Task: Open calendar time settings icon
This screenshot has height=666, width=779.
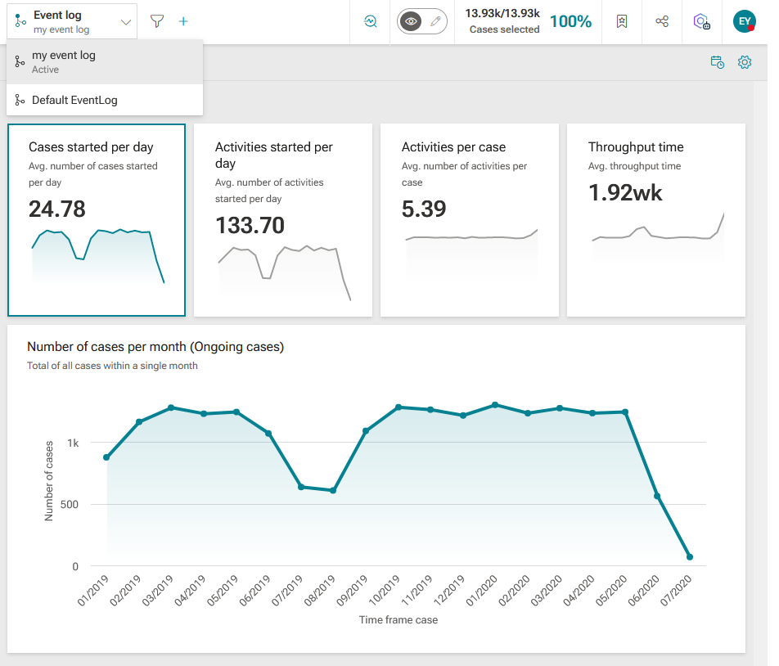Action: [717, 62]
